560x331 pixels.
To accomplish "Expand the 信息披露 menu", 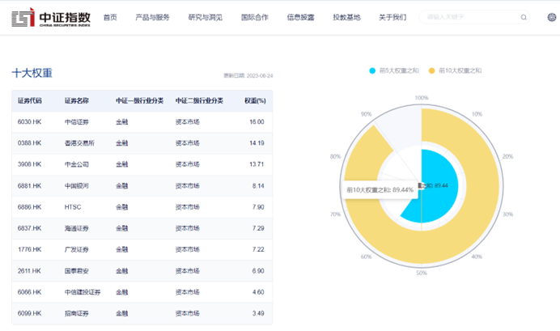I will [x=301, y=17].
